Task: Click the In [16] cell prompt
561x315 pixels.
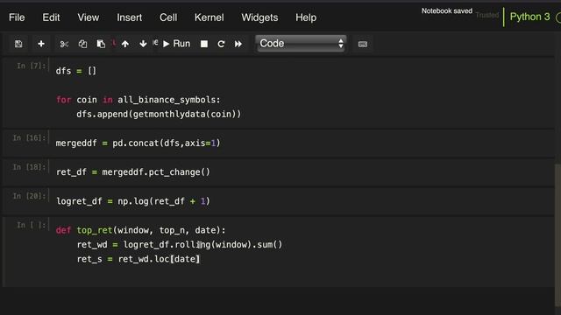Action: tap(29, 138)
